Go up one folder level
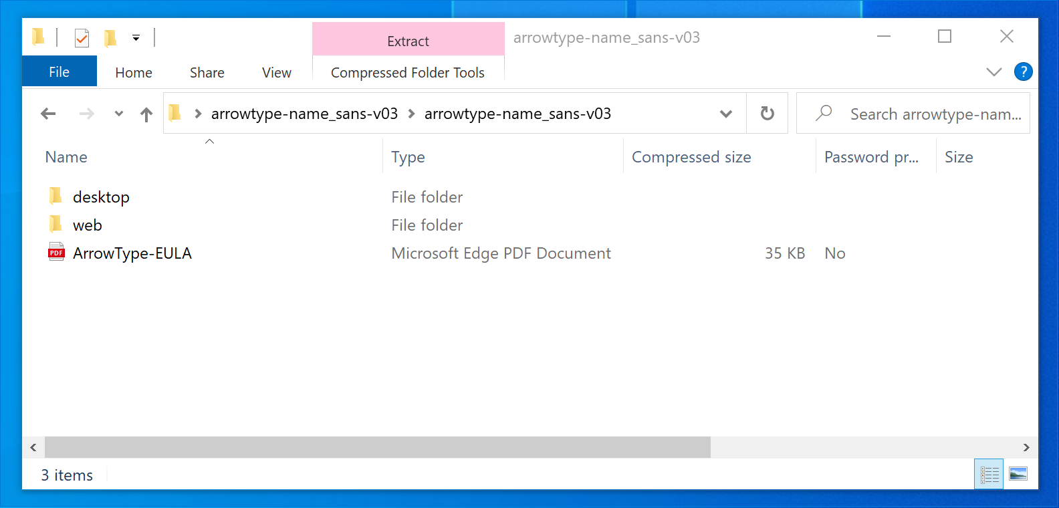 pos(146,114)
